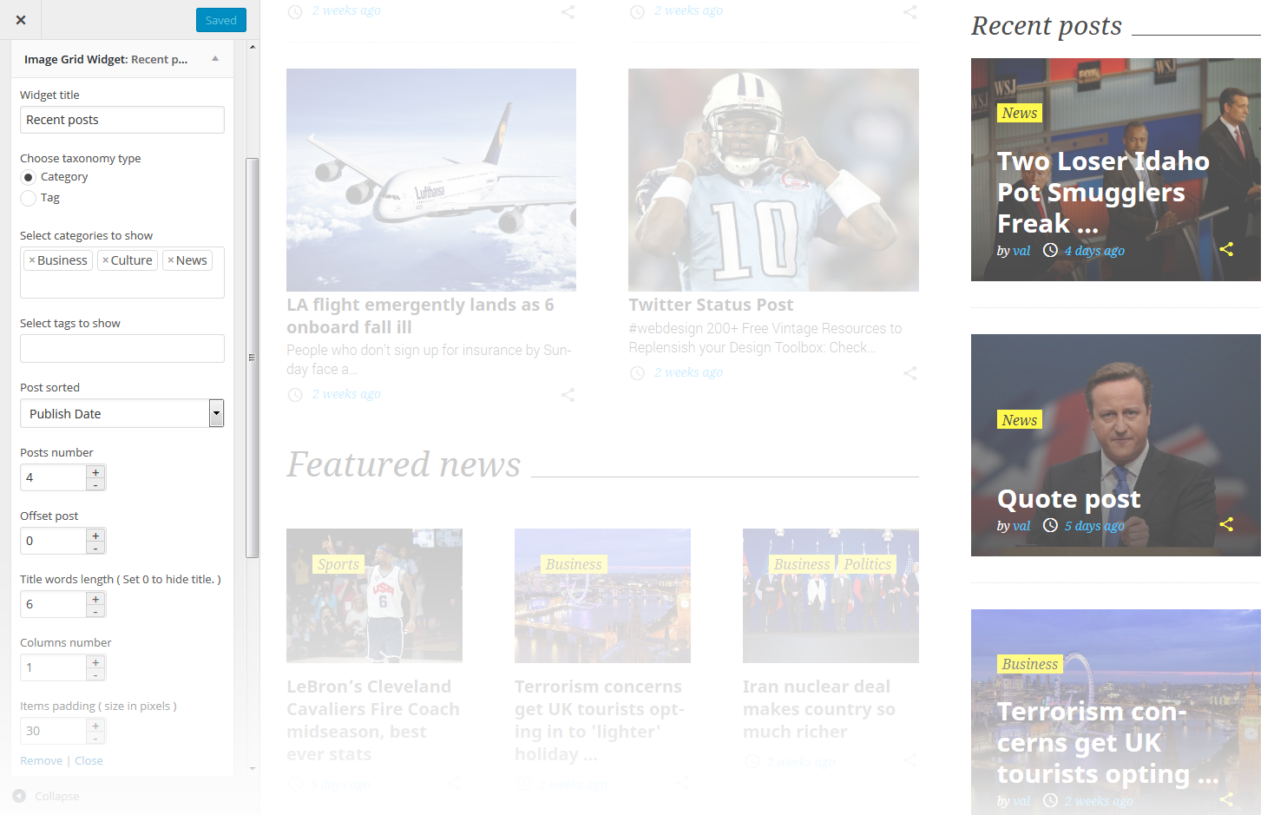The width and height of the screenshot is (1287, 815).
Task: Click share icon on Twitter Status Post
Action: (x=909, y=373)
